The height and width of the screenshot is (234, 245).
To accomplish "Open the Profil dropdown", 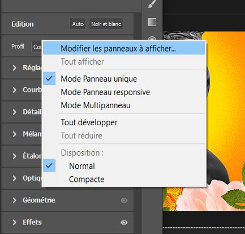I will click(37, 46).
